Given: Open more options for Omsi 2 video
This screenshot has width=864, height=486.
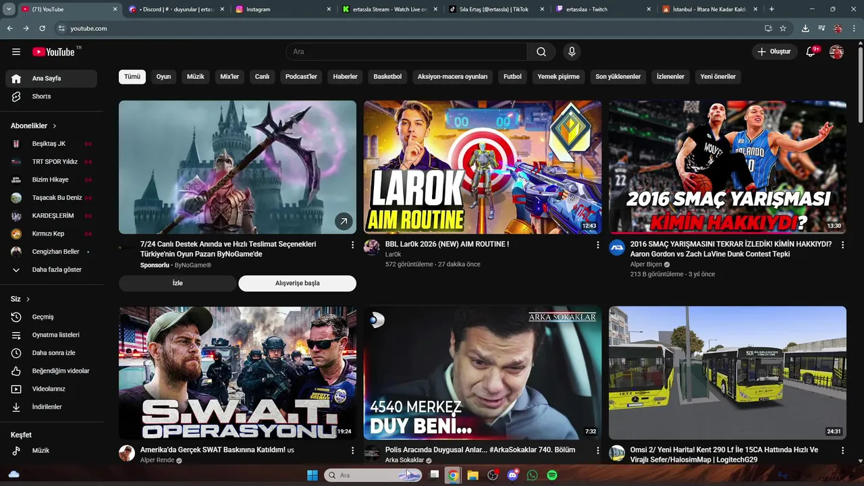Looking at the screenshot, I should [842, 450].
